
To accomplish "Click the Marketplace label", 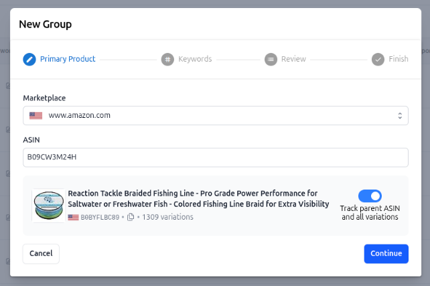I will click(44, 98).
